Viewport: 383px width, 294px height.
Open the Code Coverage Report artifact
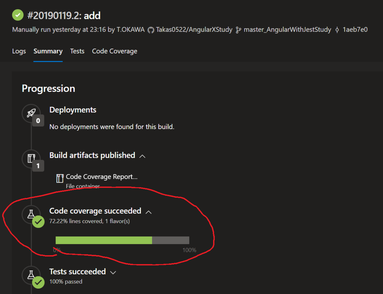coord(102,177)
